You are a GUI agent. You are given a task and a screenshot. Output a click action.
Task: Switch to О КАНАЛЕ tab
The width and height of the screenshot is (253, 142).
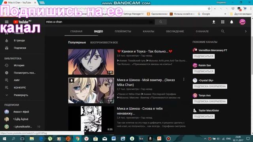pyautogui.click(x=202, y=32)
